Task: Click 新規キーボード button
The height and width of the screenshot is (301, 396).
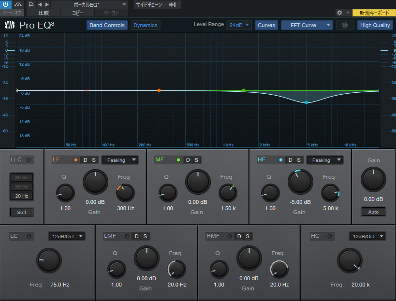Action: (374, 13)
